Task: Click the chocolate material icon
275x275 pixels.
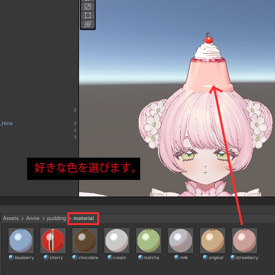Action: click(85, 241)
